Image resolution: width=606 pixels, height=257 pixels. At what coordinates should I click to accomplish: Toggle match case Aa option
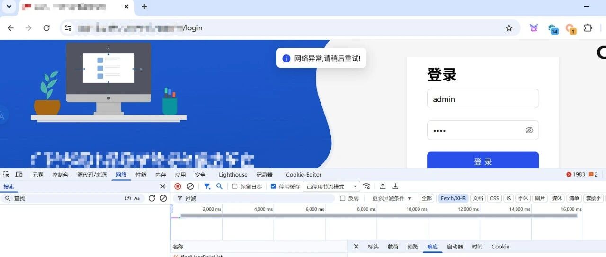tap(137, 198)
